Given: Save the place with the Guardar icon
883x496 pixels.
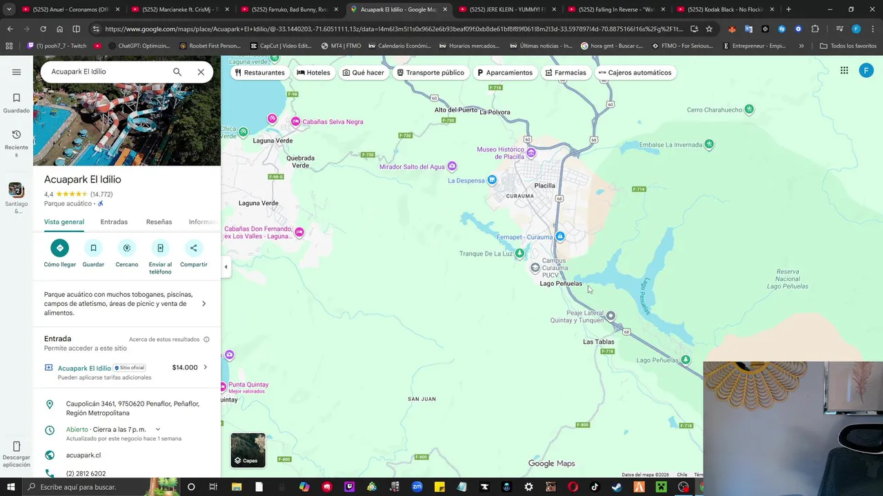Looking at the screenshot, I should [93, 248].
